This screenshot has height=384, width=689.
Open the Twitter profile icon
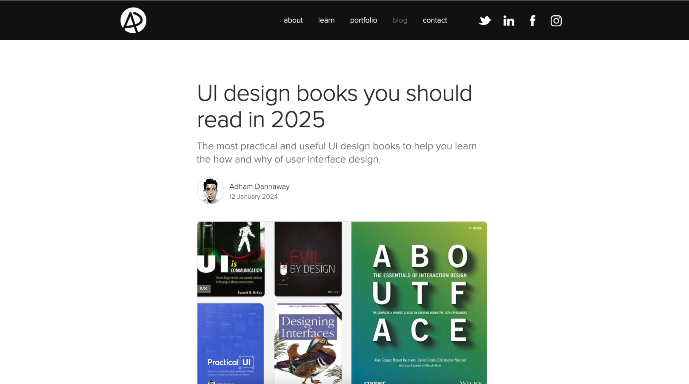point(484,20)
